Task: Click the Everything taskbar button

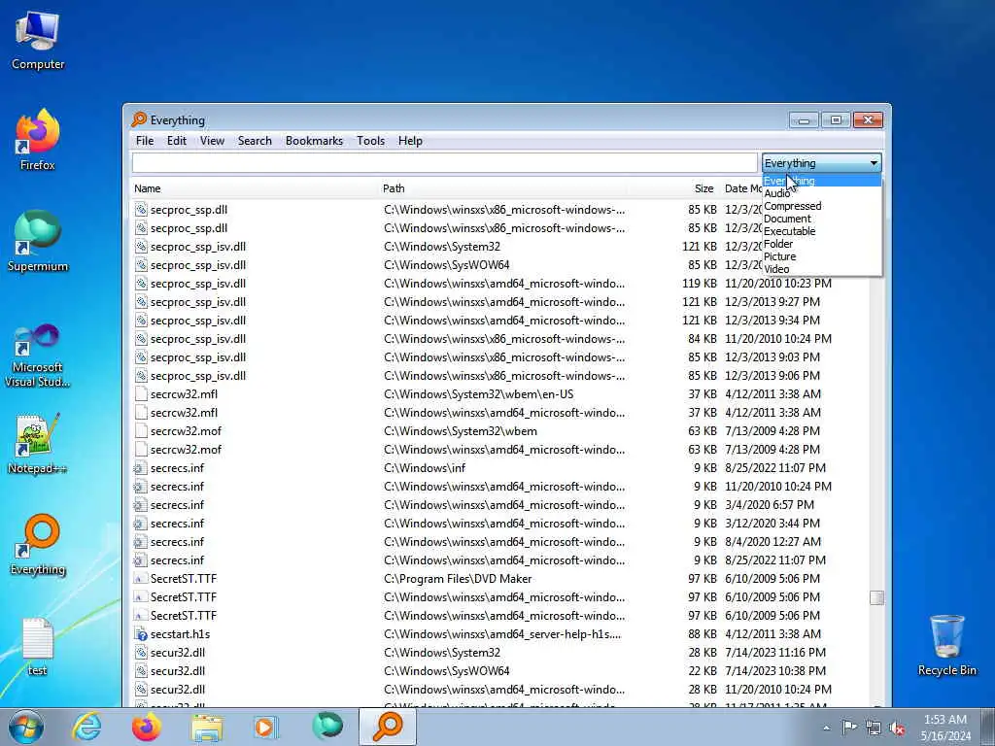Action: (x=388, y=727)
